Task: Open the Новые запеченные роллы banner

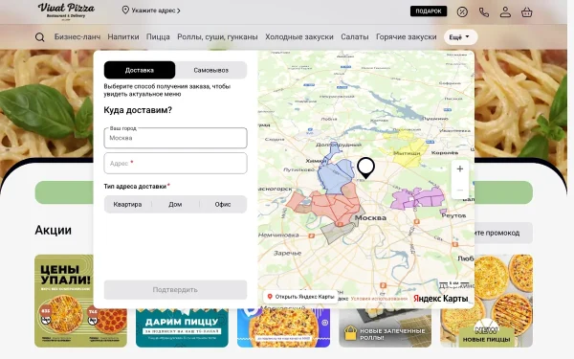Action: tap(386, 327)
